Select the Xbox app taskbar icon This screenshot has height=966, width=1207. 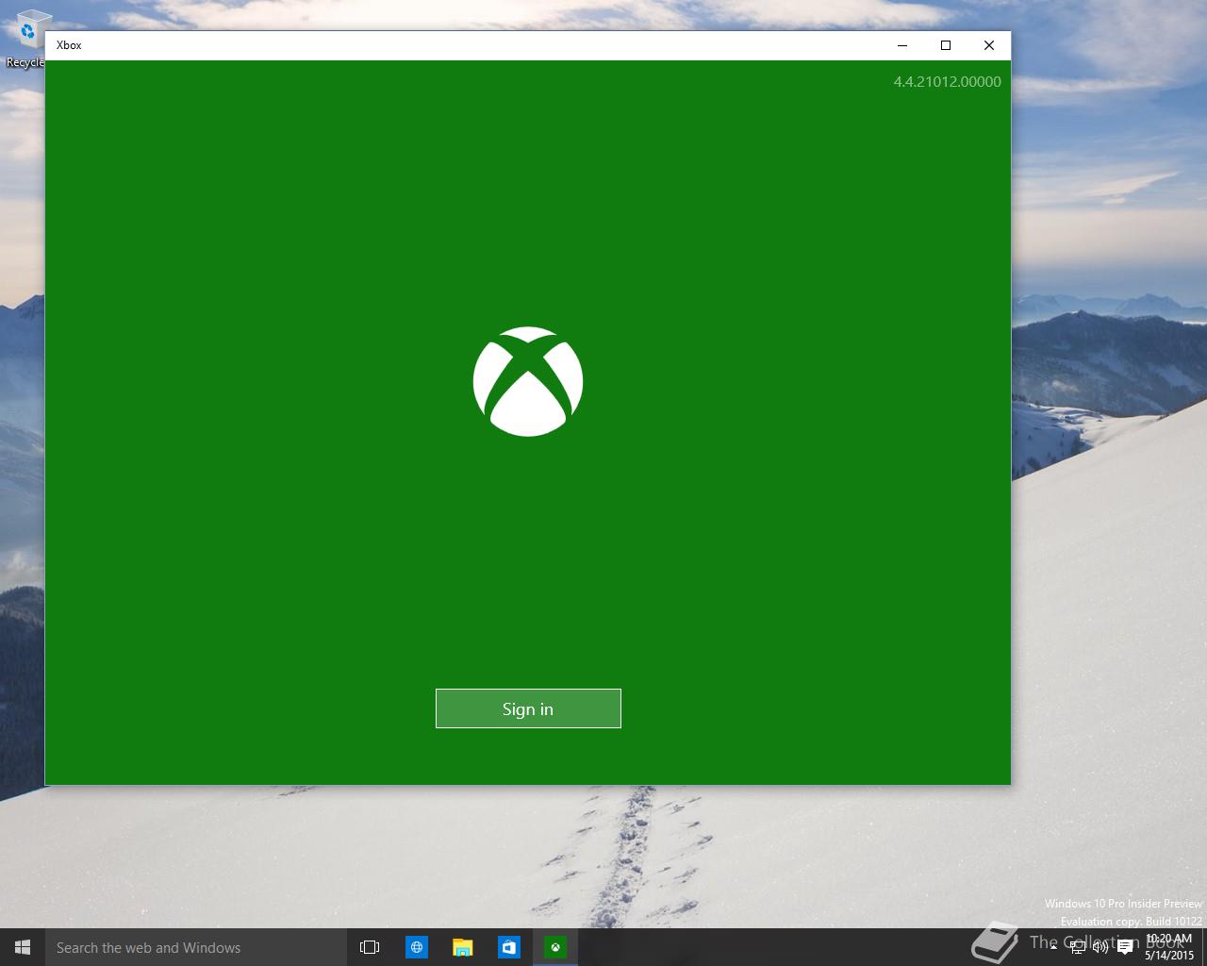[555, 947]
